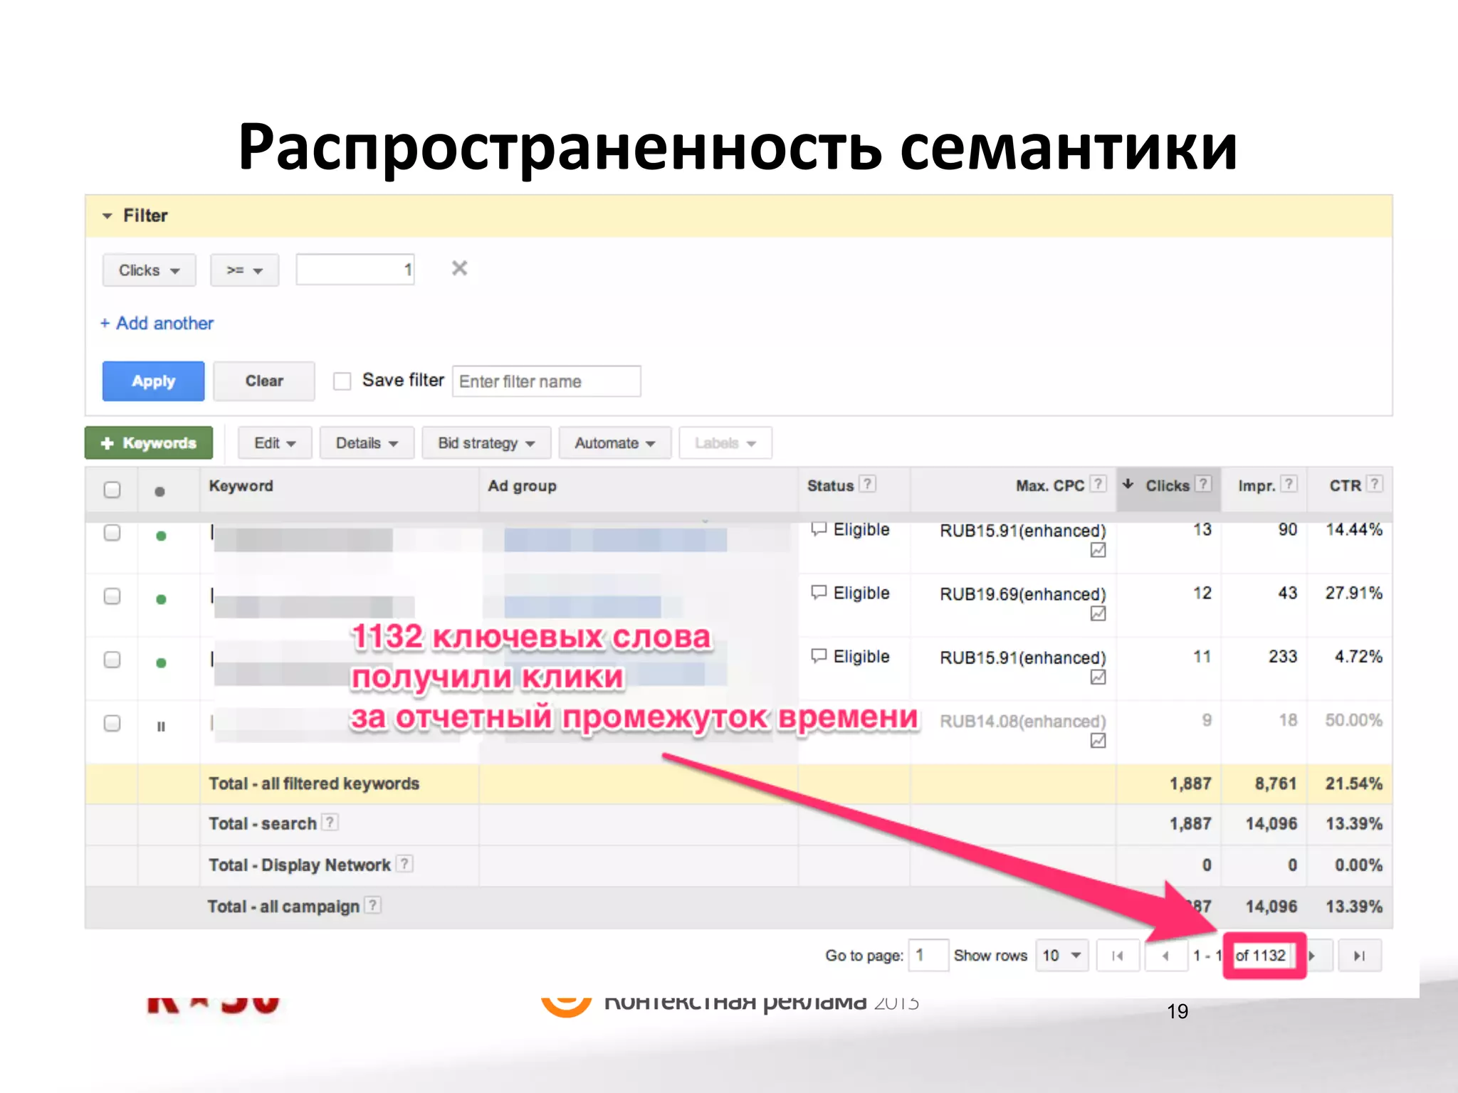This screenshot has width=1458, height=1093.
Task: Click the CTR help question icon
Action: [x=1375, y=484]
